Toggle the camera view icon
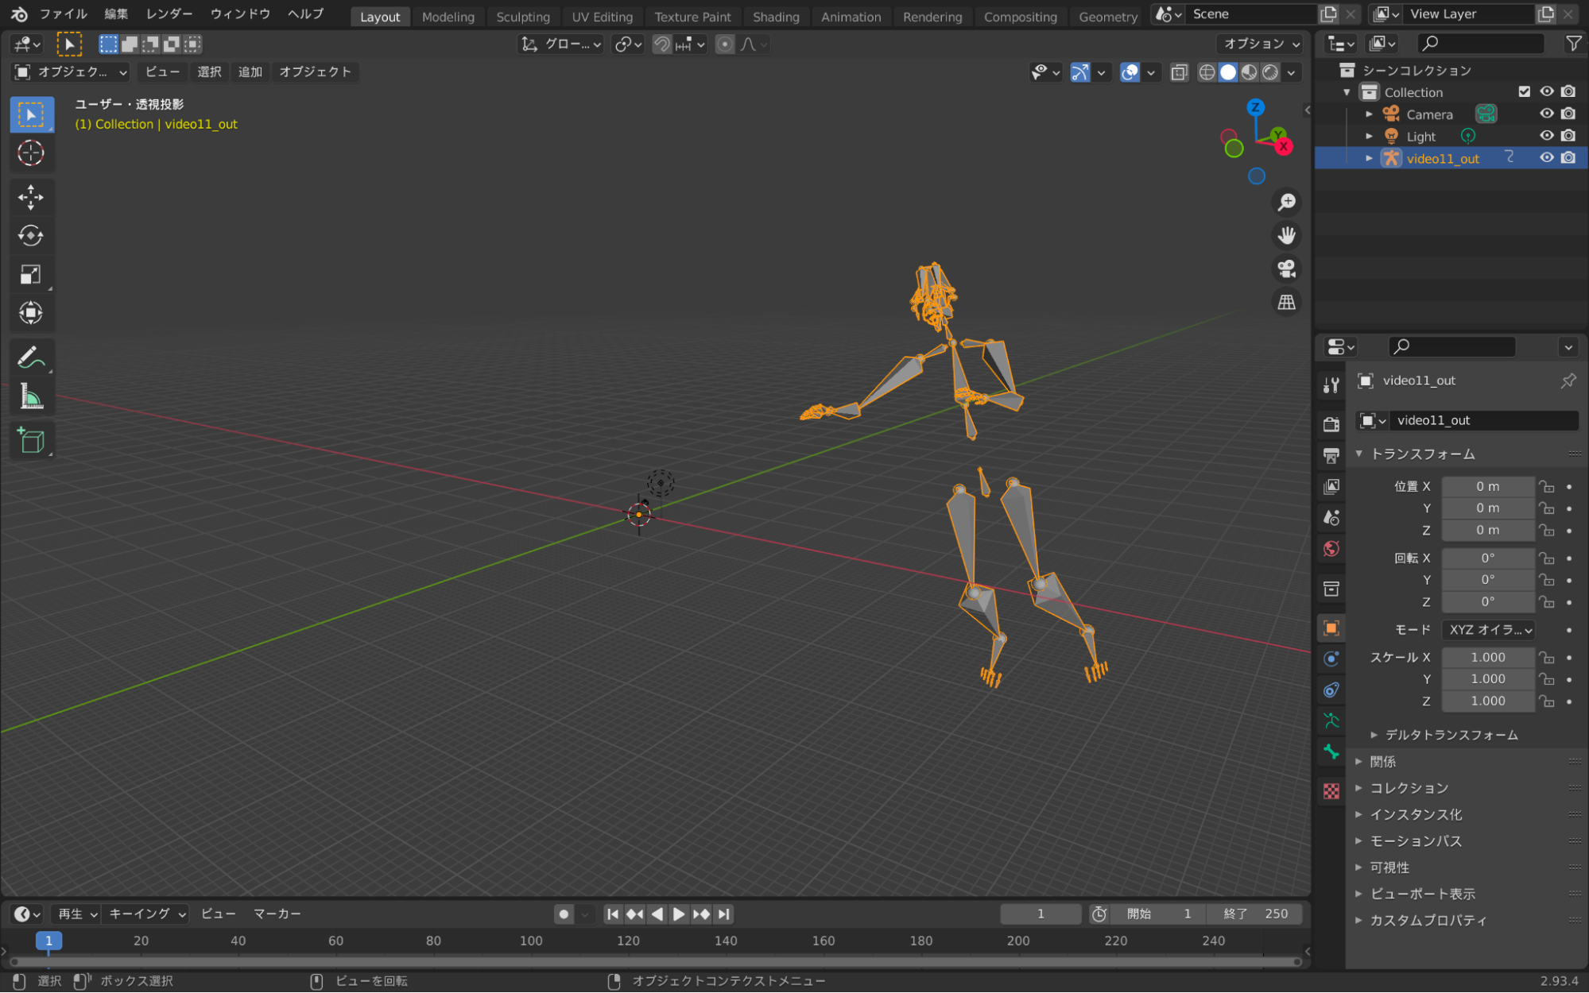1589x993 pixels. 1286,269
